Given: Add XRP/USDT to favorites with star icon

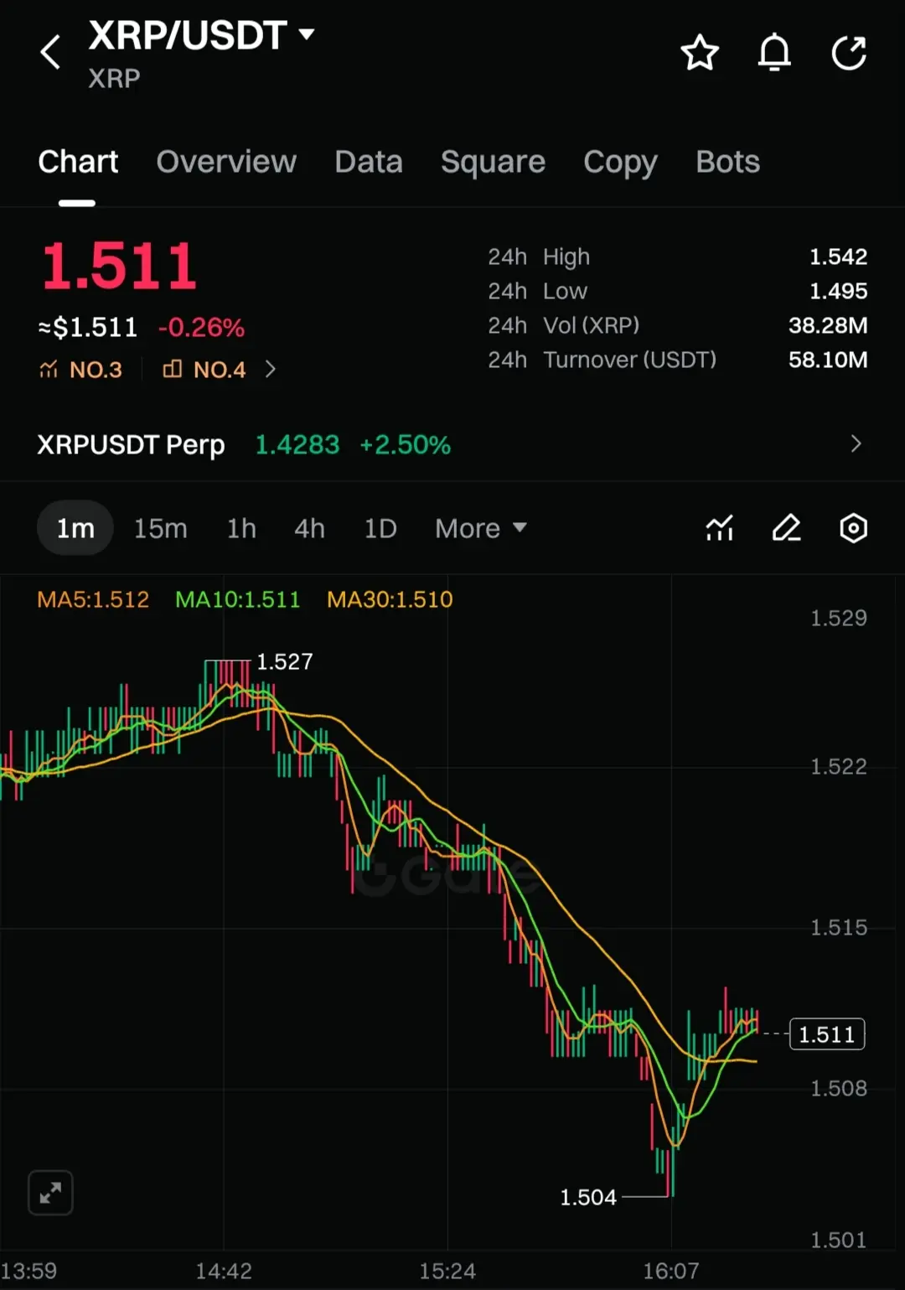Looking at the screenshot, I should click(700, 53).
